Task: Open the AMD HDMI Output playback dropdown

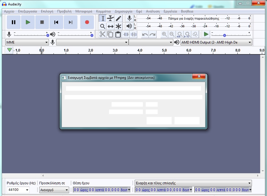Action: point(216,42)
